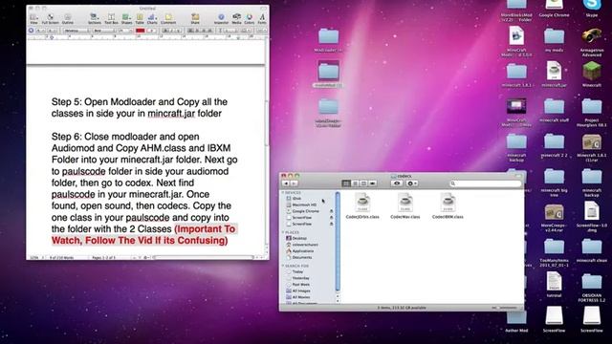Select the my mods folder on desktop
This screenshot has width=612, height=344.
click(x=554, y=39)
